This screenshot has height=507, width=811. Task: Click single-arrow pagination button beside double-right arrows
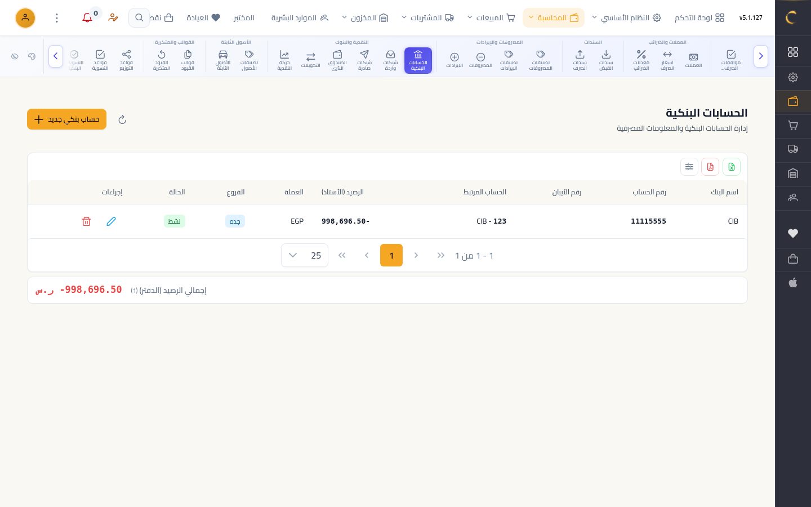pos(416,255)
